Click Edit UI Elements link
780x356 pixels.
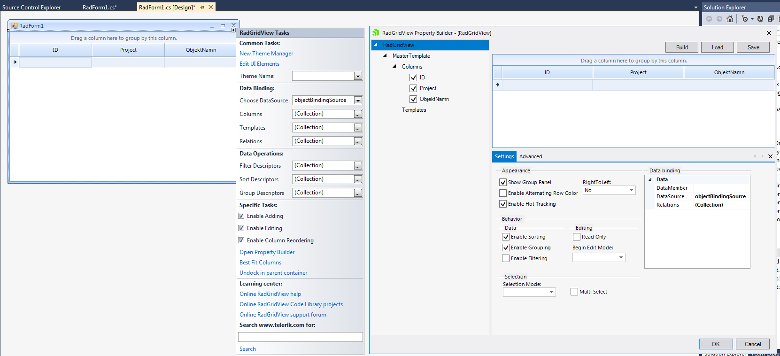(x=259, y=64)
